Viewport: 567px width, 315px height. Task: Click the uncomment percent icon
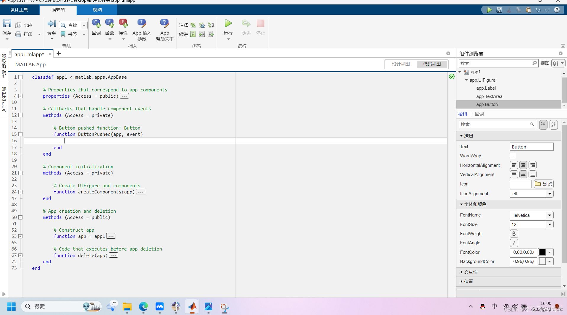tap(202, 25)
